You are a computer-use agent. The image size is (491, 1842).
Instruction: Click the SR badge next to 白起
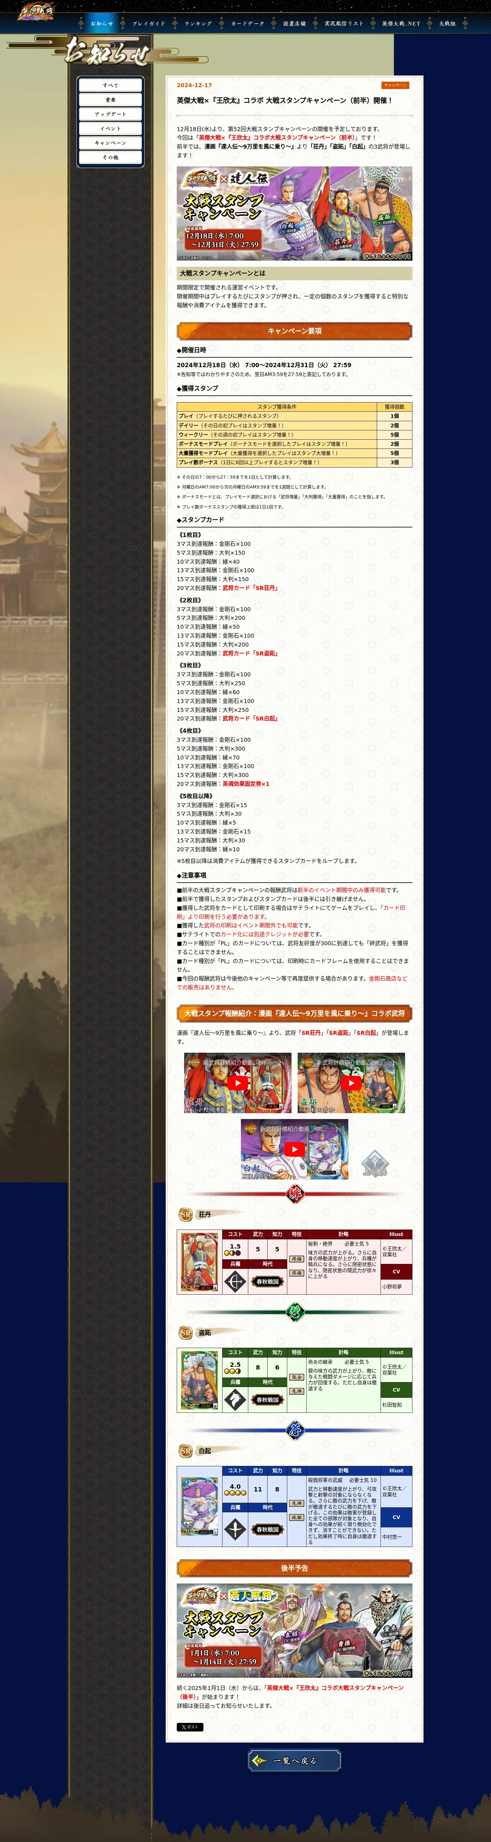pyautogui.click(x=186, y=1451)
